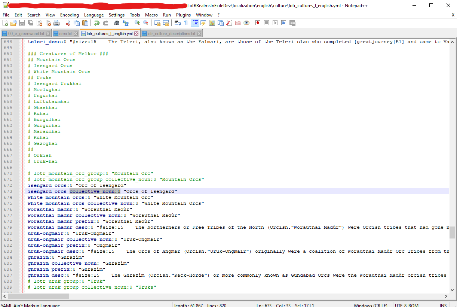Toggle file monitoring with the eye icon

[246, 23]
